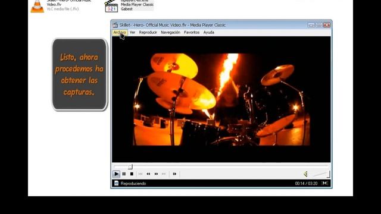Image resolution: width=381 pixels, height=214 pixels.
Task: Click the rewind (decrease speed) button
Action: pos(148,174)
